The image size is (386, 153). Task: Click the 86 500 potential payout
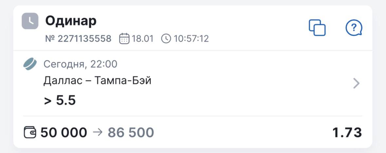pos(131,132)
